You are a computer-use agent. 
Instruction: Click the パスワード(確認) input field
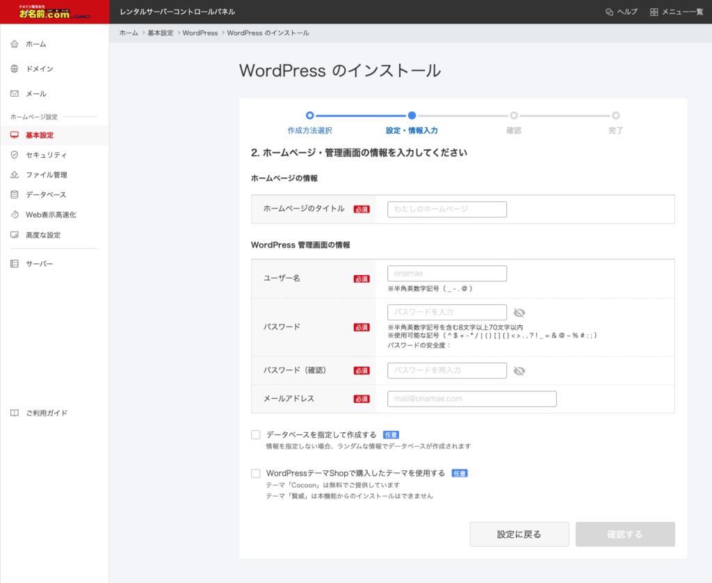(x=447, y=370)
